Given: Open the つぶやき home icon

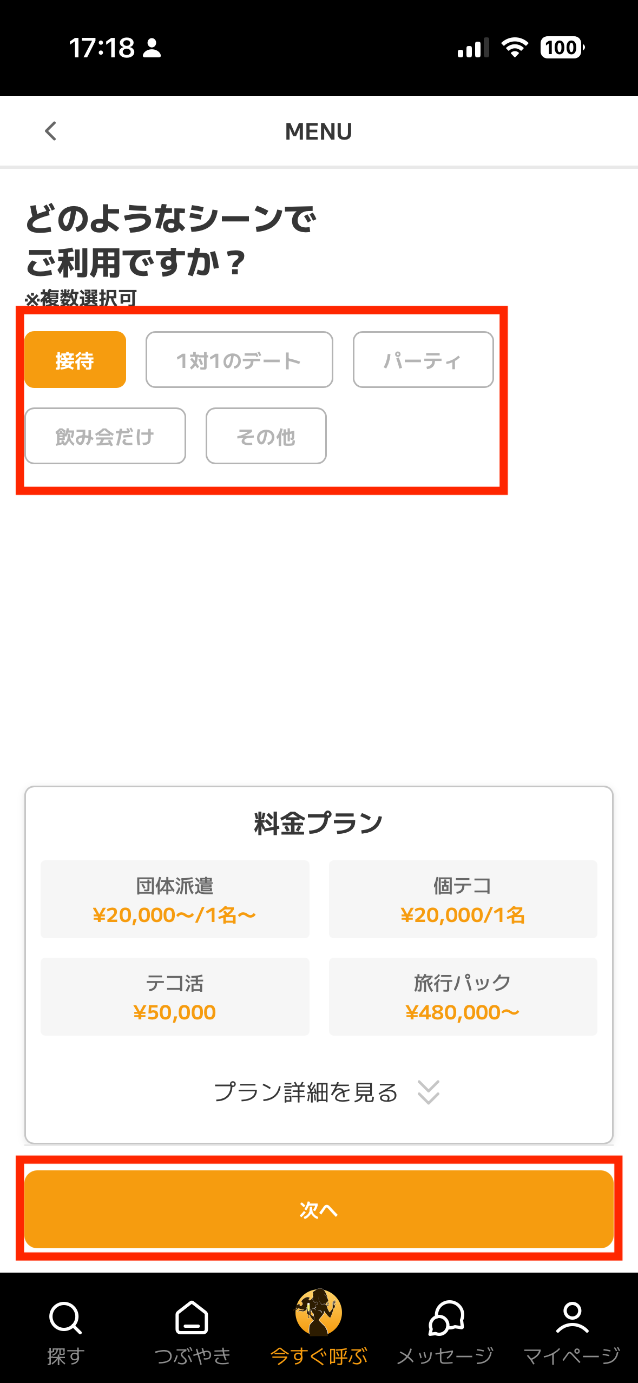Looking at the screenshot, I should (x=192, y=1318).
